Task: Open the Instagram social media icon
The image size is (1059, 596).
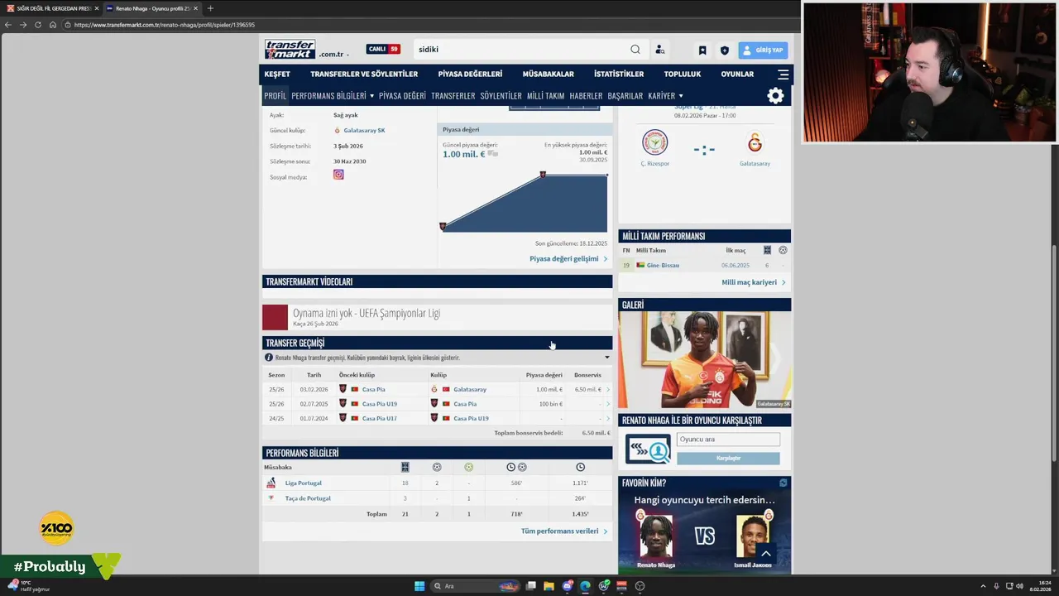Action: (x=338, y=175)
